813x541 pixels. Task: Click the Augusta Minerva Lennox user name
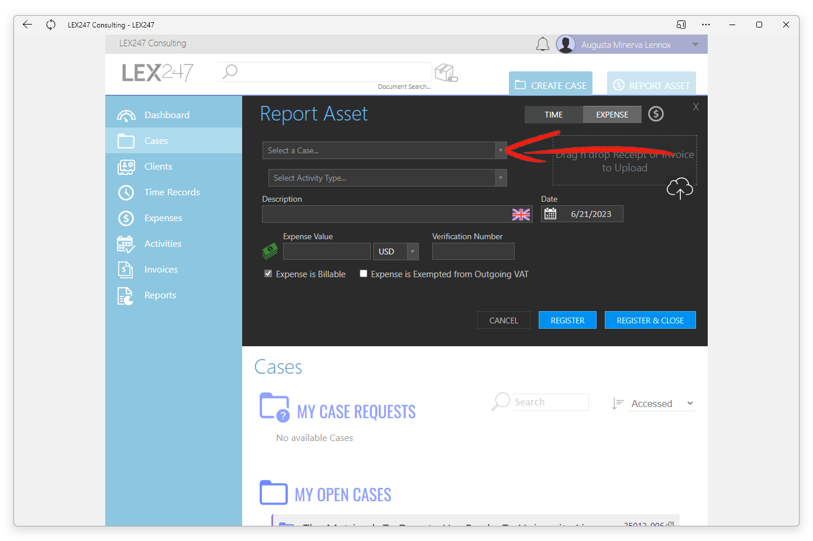626,45
